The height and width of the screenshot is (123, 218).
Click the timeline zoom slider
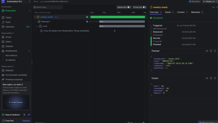(x=137, y=123)
